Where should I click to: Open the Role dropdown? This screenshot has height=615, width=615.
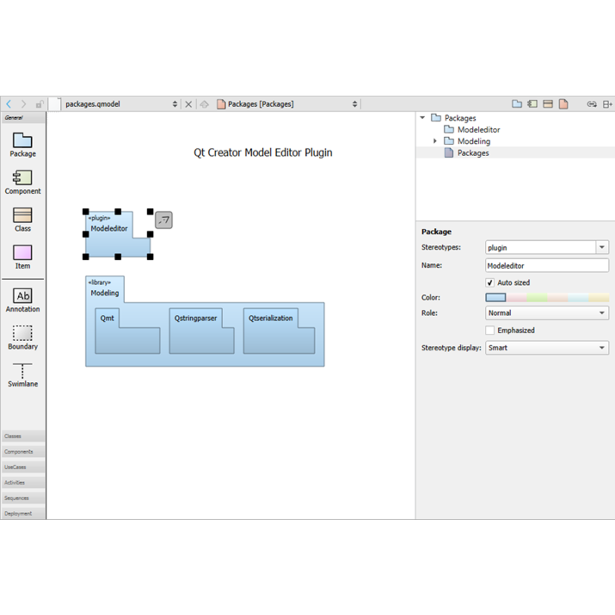click(x=547, y=313)
